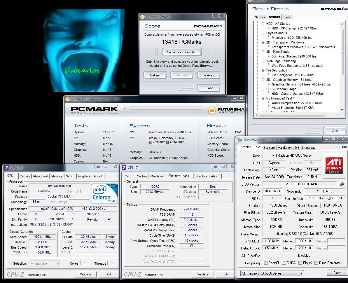The height and width of the screenshot is (283, 348).
Task: Click the DRAM Frequency 728.0 MHz field
Action: pos(191,209)
